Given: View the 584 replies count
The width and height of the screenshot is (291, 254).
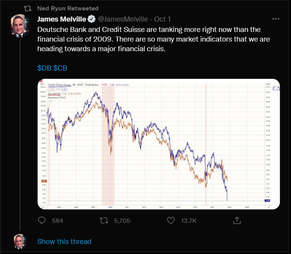Looking at the screenshot, I should 58,221.
